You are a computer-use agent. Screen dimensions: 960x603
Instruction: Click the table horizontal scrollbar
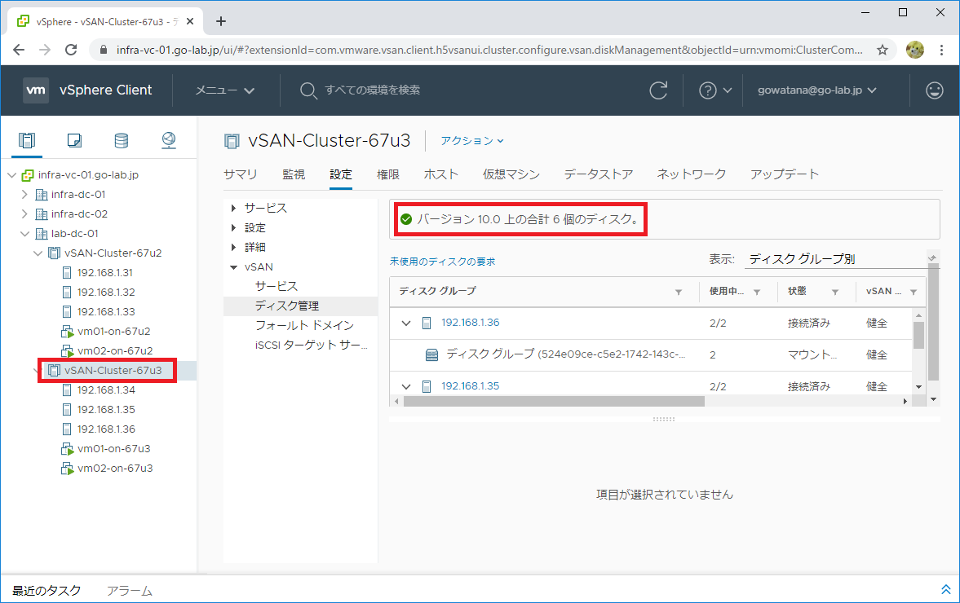click(x=554, y=402)
